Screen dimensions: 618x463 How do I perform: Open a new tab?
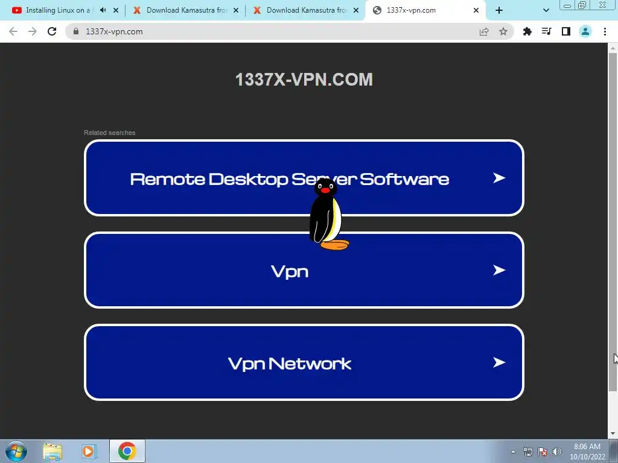[499, 11]
